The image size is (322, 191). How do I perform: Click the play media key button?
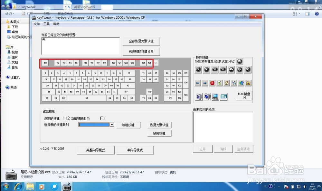pyautogui.click(x=198, y=70)
